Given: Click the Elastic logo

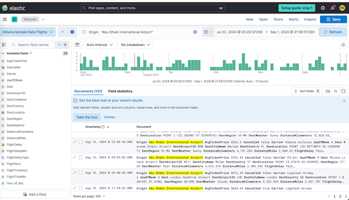Looking at the screenshot, I should tap(13, 8).
